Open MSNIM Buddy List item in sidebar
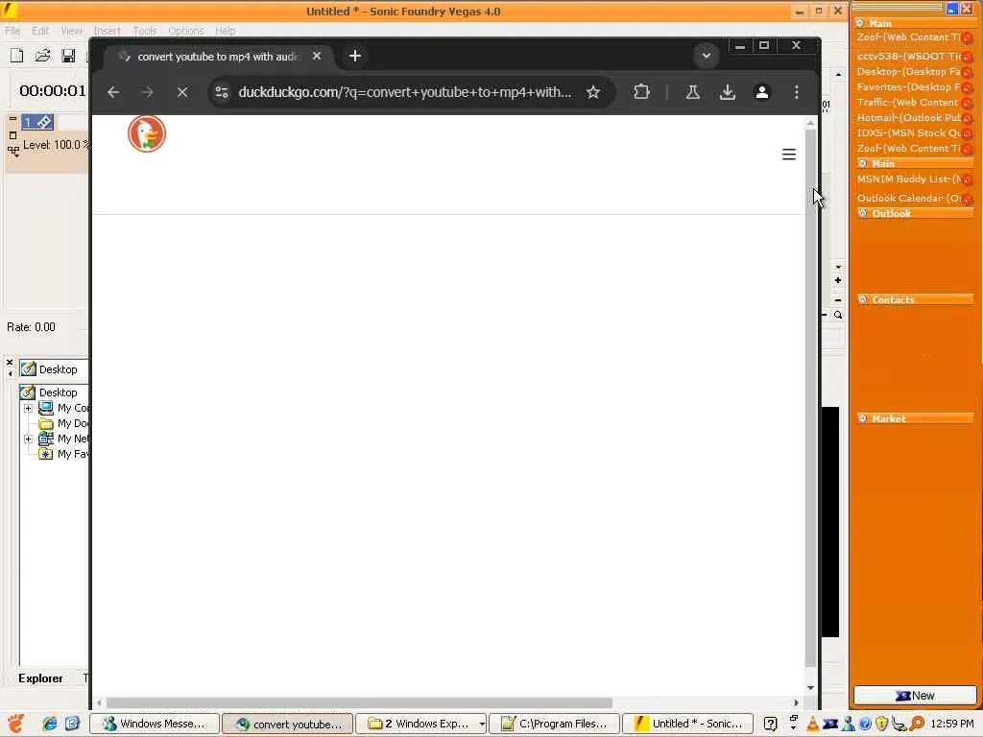This screenshot has height=737, width=983. (914, 179)
